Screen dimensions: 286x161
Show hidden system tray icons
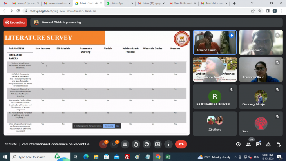point(235,157)
